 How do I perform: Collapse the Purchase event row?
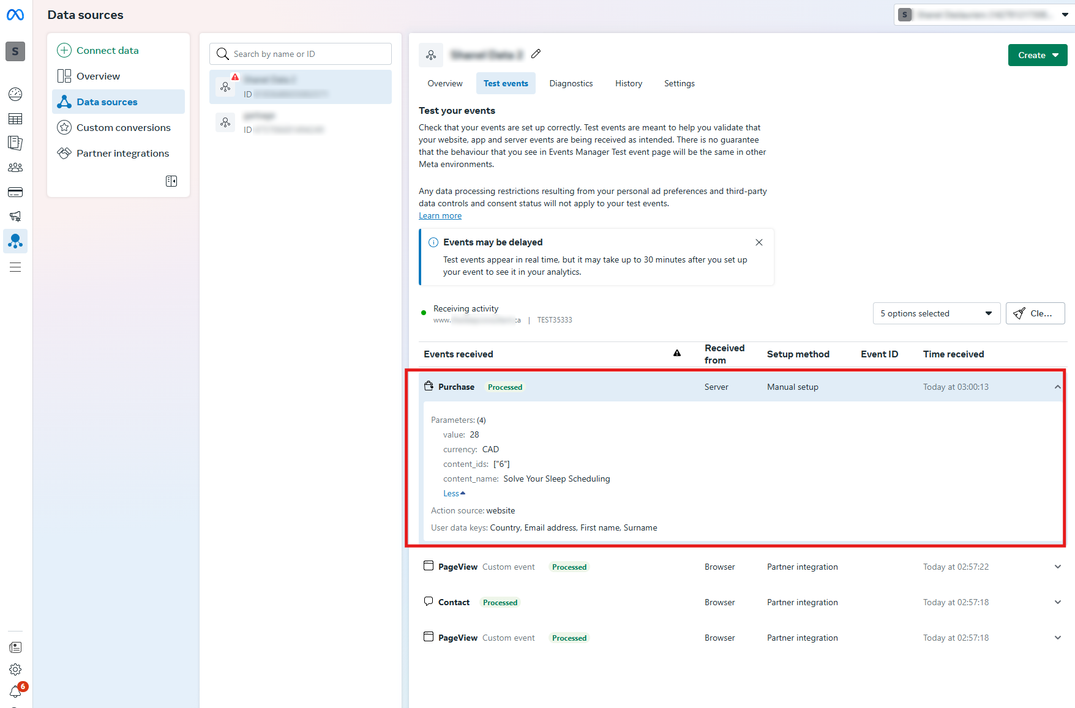(x=1057, y=387)
